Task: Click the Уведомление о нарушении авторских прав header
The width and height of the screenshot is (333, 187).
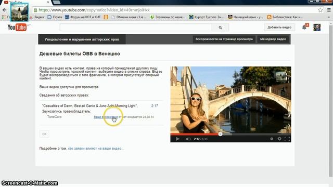Action: [82, 39]
